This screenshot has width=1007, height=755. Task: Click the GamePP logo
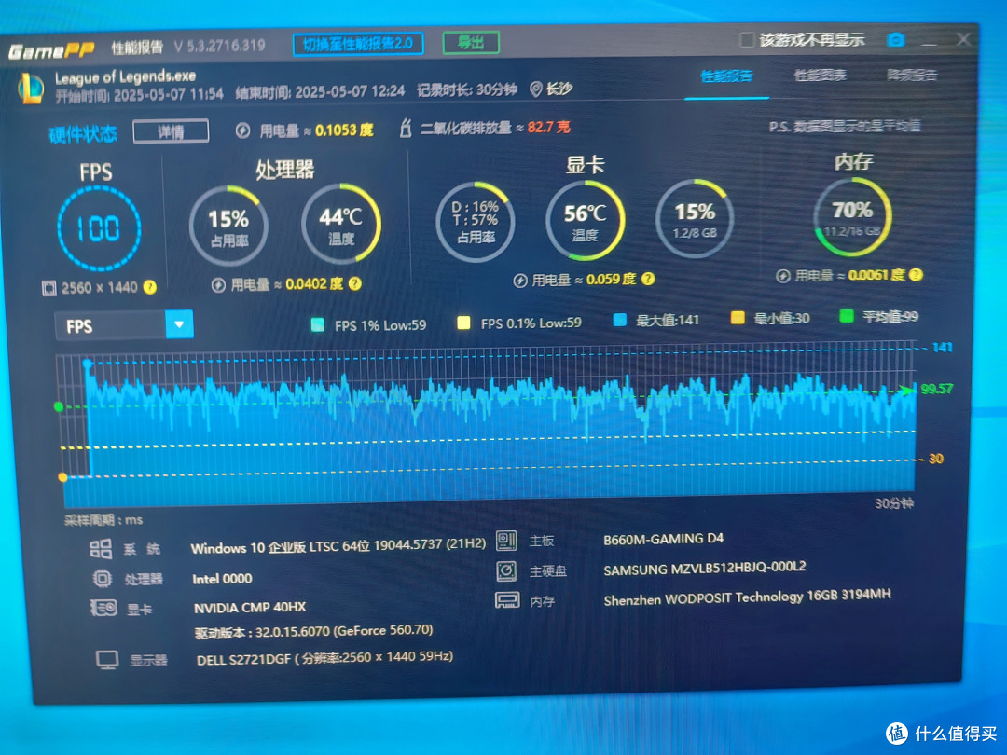[x=51, y=50]
